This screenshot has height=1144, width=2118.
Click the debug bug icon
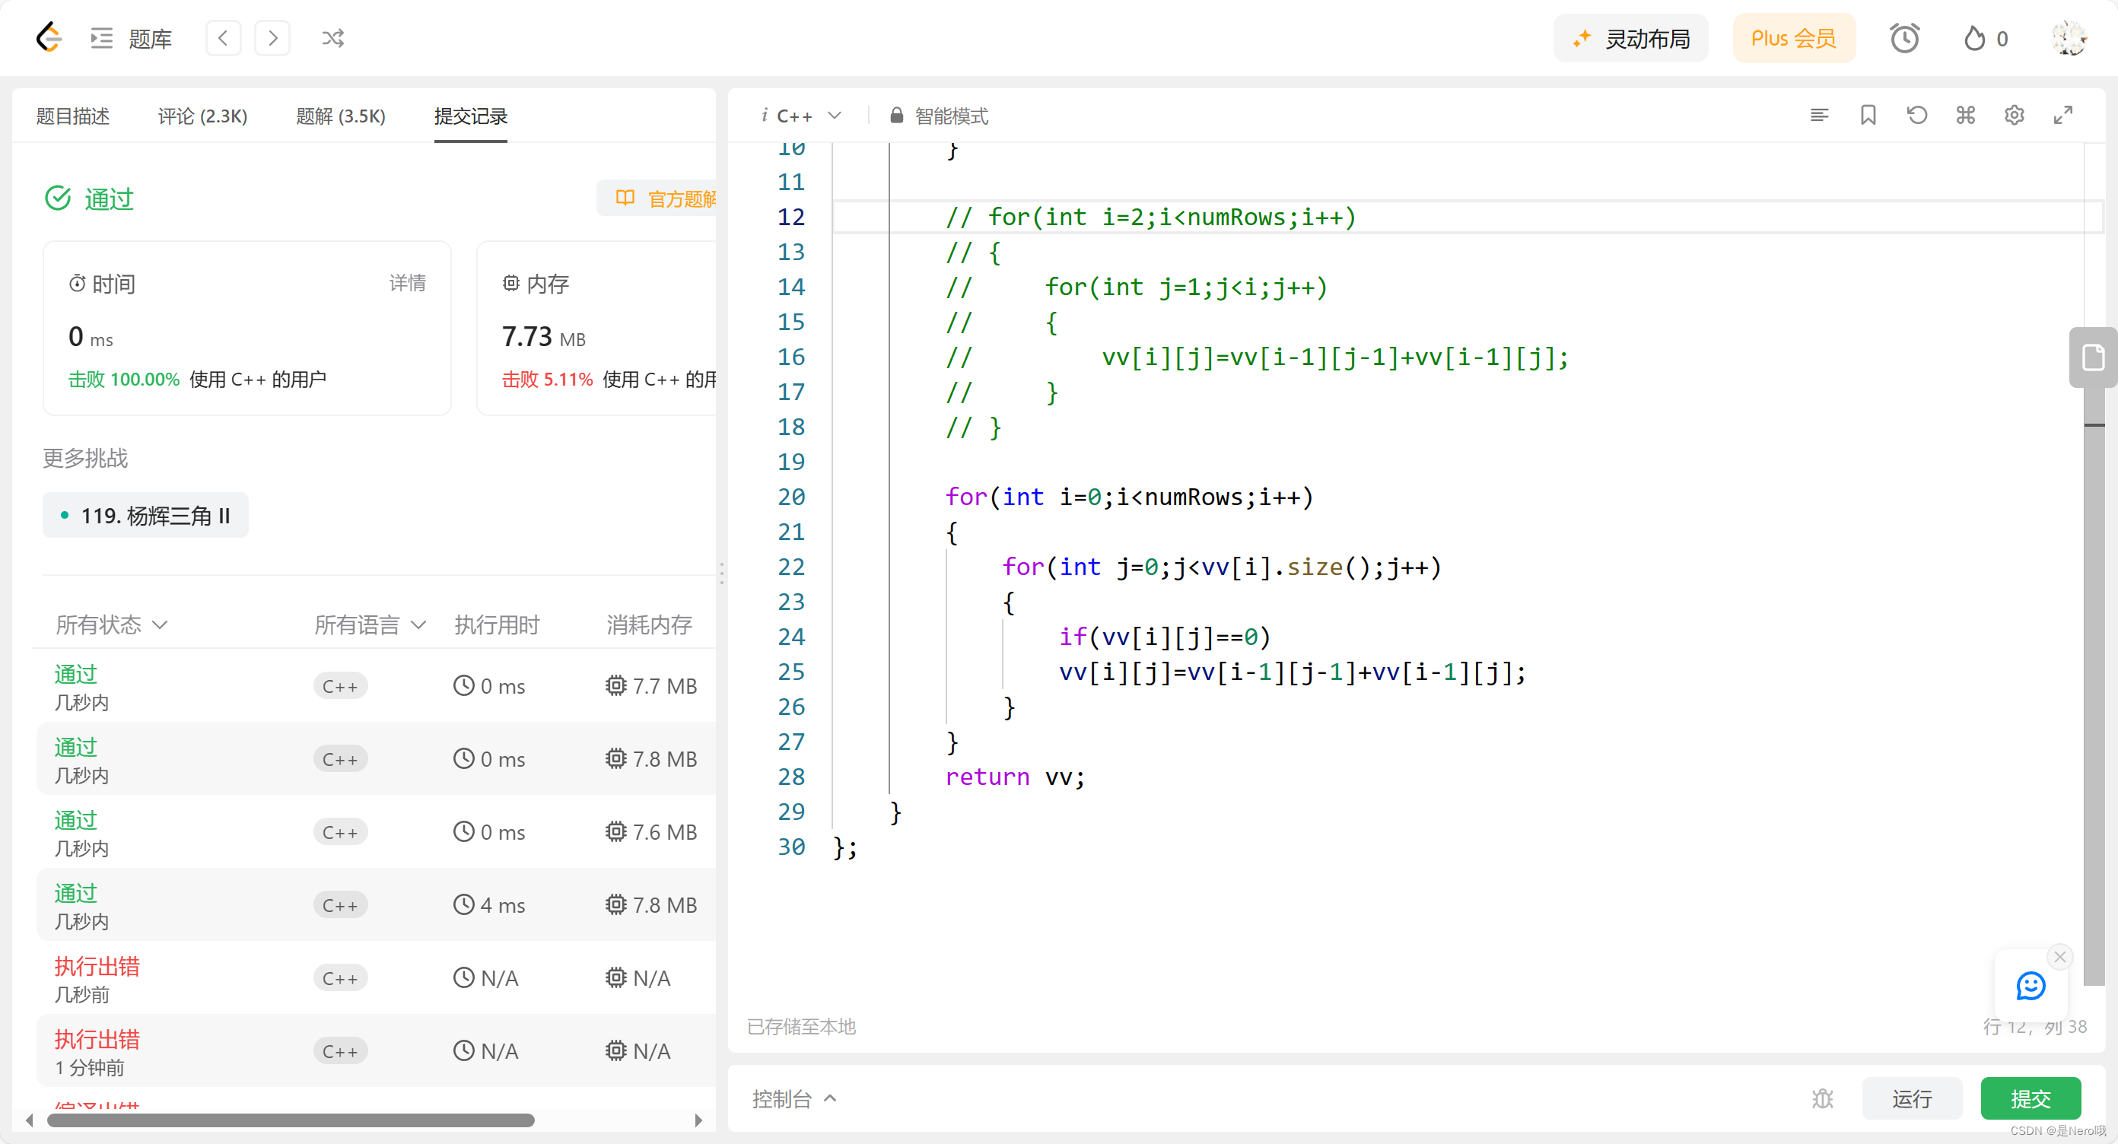(1822, 1099)
